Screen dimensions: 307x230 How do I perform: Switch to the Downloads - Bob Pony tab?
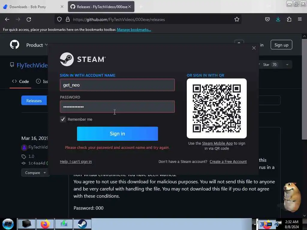tap(33, 7)
